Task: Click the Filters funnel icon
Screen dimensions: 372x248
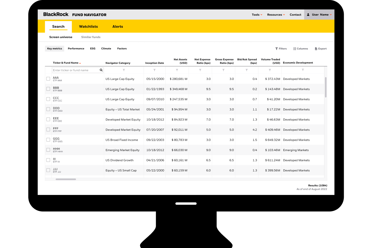Action: coord(277,49)
